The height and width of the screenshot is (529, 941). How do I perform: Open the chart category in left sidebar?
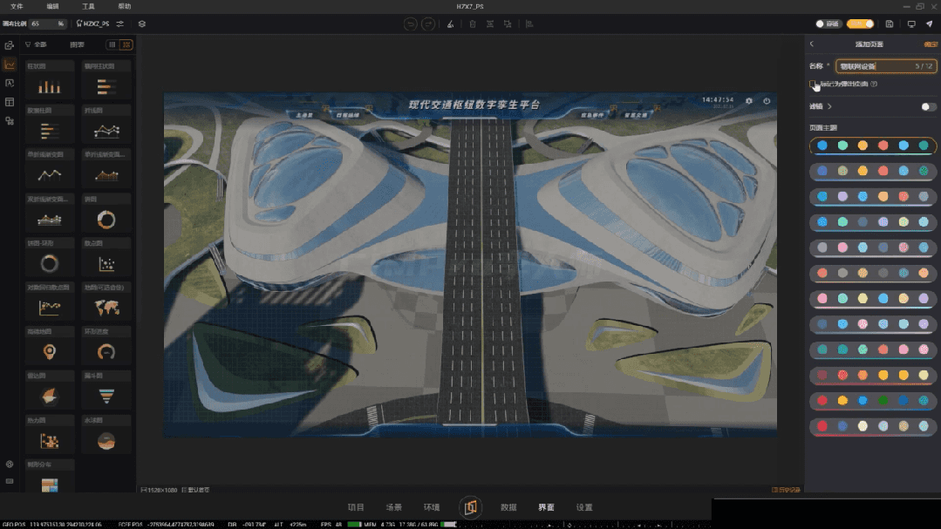(10, 64)
